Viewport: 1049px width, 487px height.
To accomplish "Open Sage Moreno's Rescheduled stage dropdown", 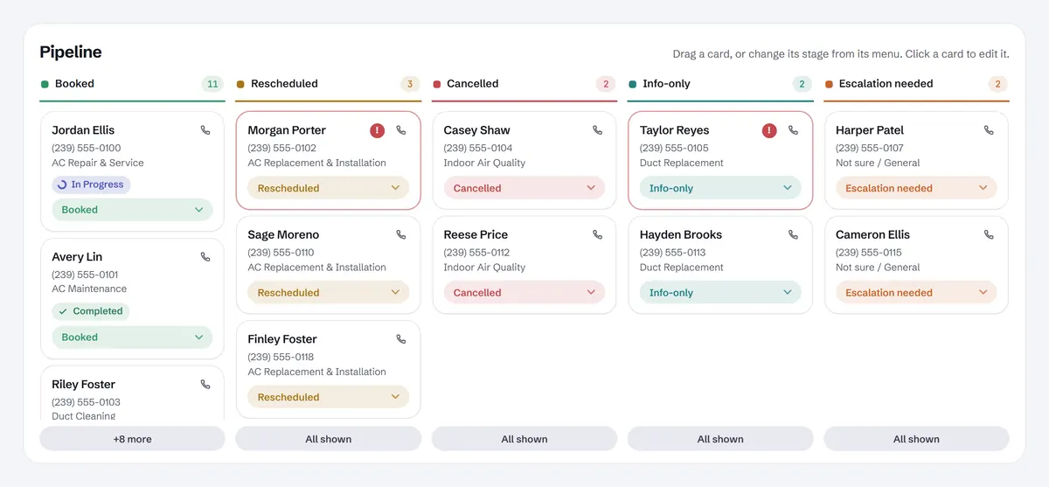I will tap(328, 293).
